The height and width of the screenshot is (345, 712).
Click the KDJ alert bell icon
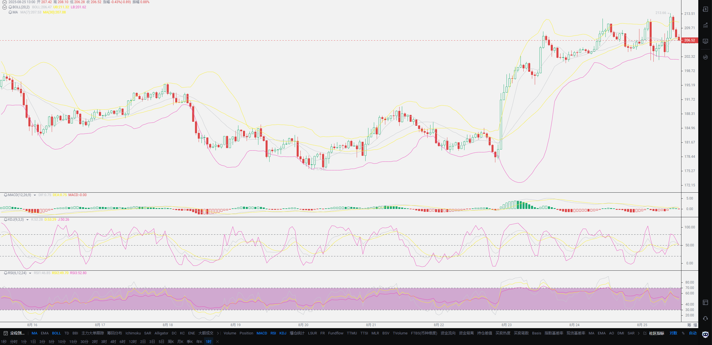pyautogui.click(x=6, y=220)
